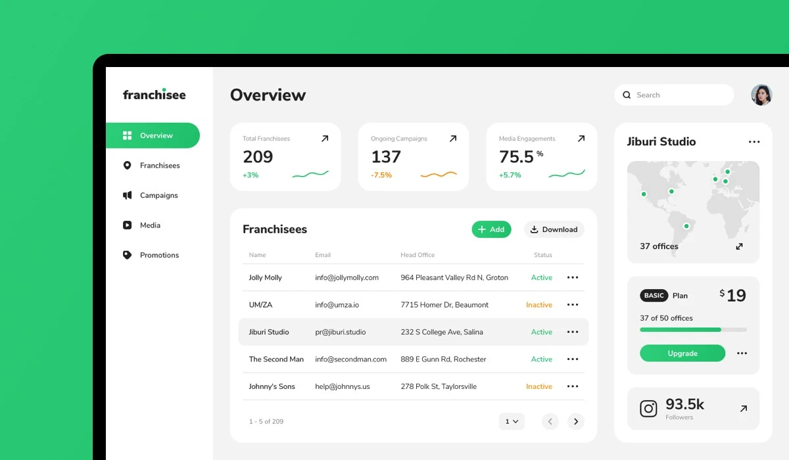The height and width of the screenshot is (460, 789).
Task: Open the Total Franchisees arrow icon
Action: coord(324,139)
